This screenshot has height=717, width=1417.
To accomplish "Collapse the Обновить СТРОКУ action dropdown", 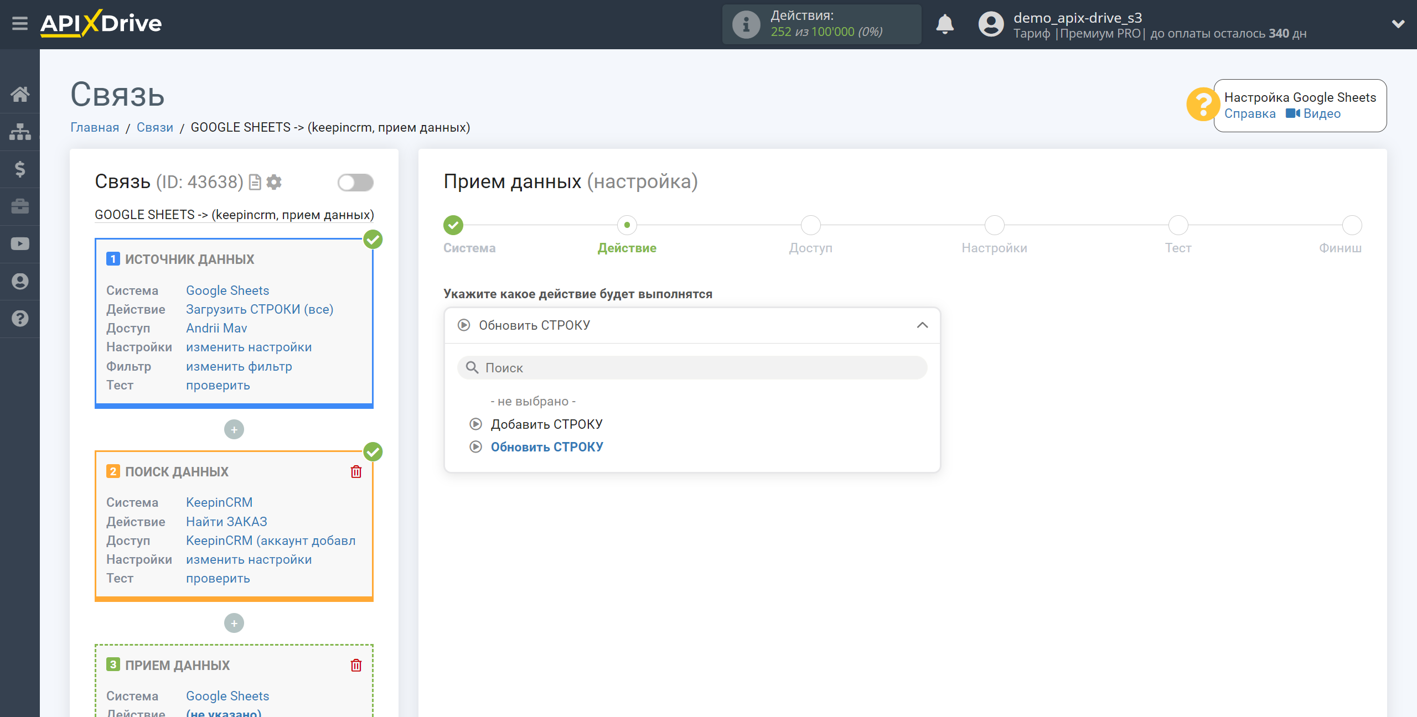I will click(x=692, y=325).
